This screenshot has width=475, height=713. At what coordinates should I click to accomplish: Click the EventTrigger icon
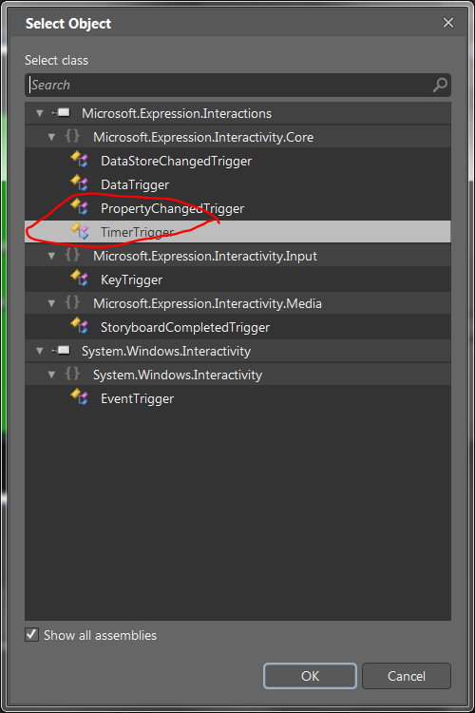(79, 397)
